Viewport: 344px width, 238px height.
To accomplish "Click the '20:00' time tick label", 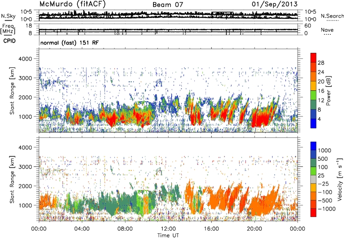I will tap(254, 229).
